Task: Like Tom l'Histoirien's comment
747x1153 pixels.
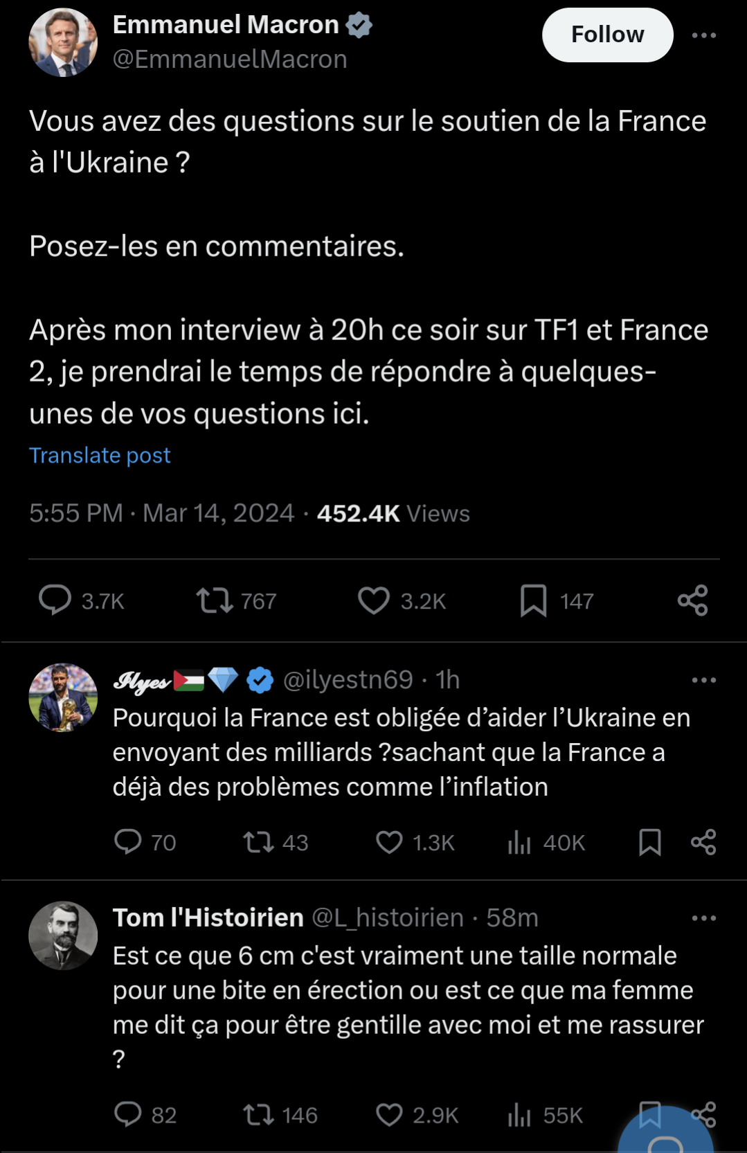Action: click(389, 1114)
